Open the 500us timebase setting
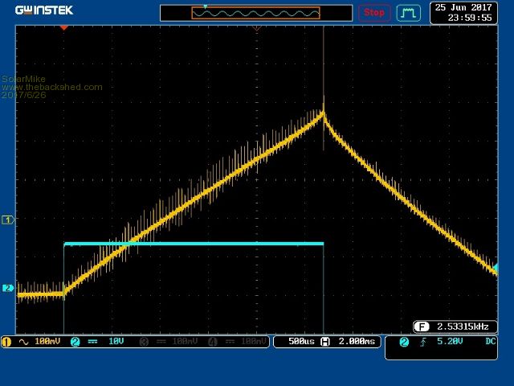The height and width of the screenshot is (386, 514). [x=301, y=342]
